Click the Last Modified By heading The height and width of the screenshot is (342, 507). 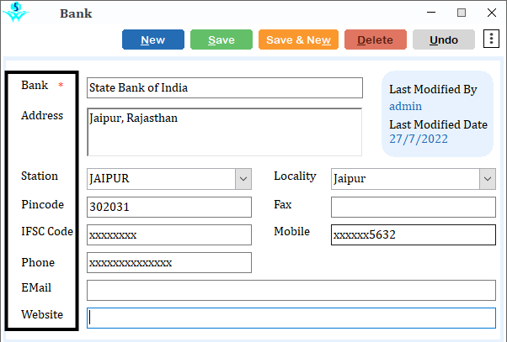pyautogui.click(x=433, y=89)
